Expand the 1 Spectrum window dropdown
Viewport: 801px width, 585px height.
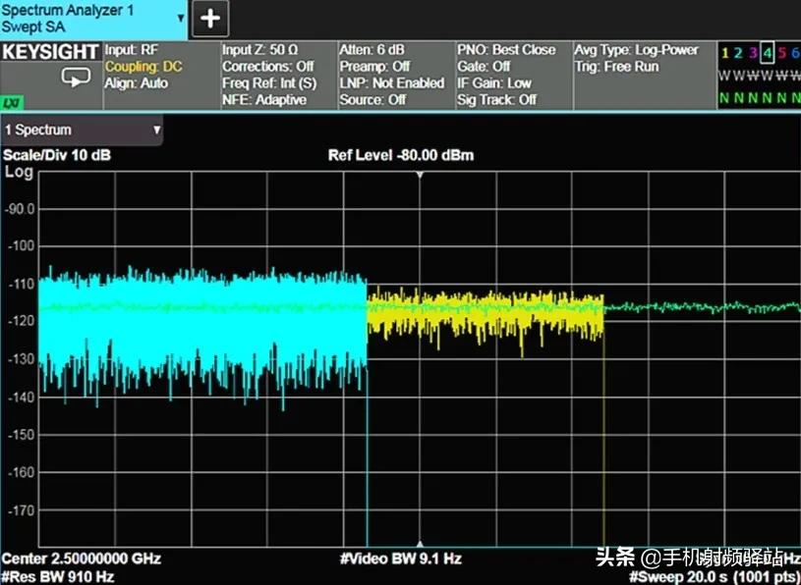click(156, 130)
